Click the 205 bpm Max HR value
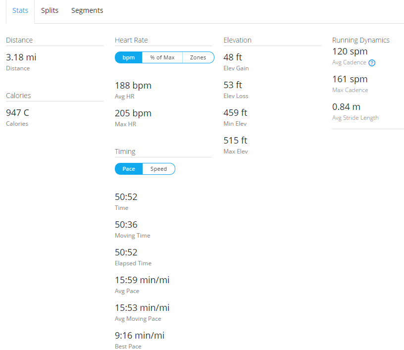The image size is (404, 350). coord(133,113)
